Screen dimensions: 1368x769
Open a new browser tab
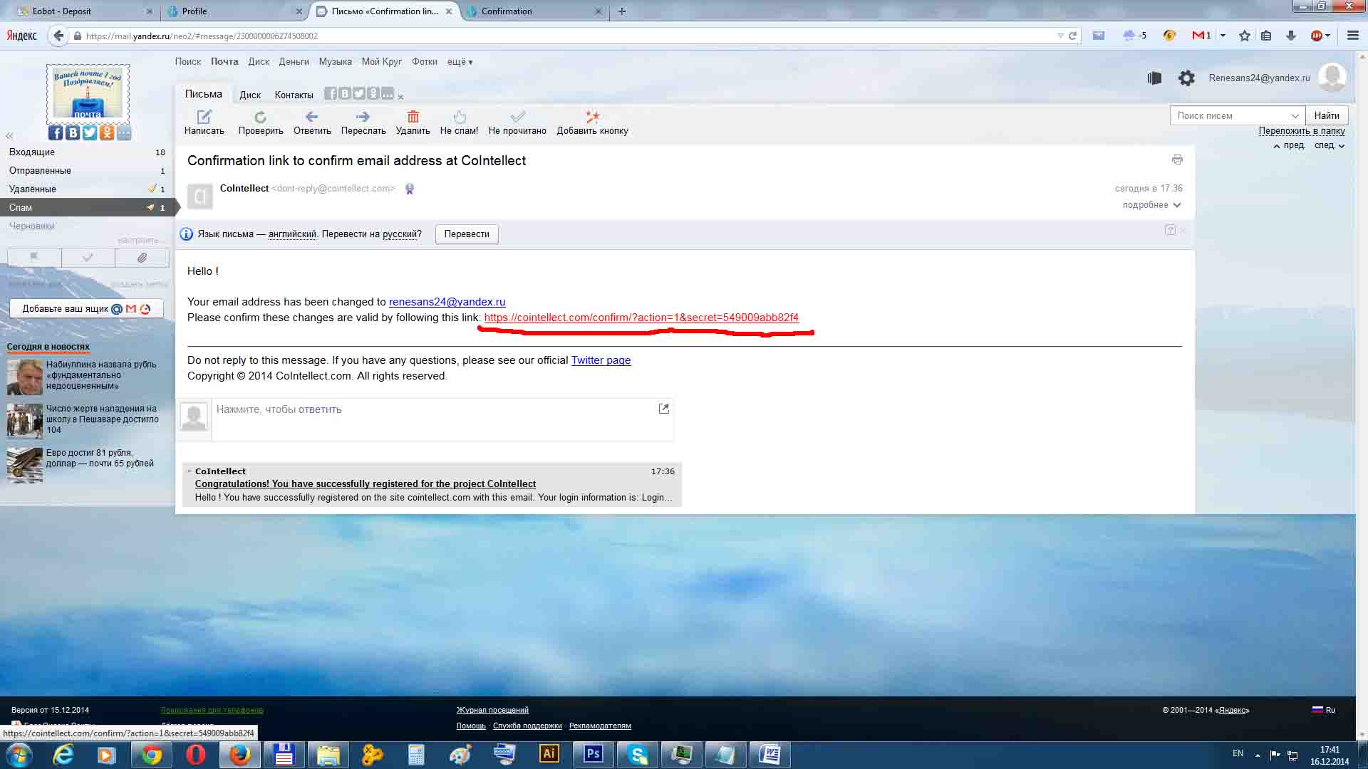[622, 11]
